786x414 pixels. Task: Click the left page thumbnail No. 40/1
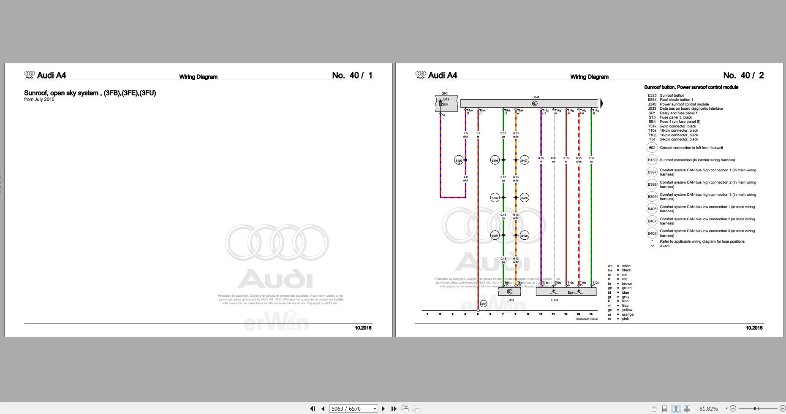[199, 200]
